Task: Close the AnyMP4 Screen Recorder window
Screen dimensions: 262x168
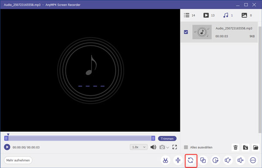Action: (254, 5)
